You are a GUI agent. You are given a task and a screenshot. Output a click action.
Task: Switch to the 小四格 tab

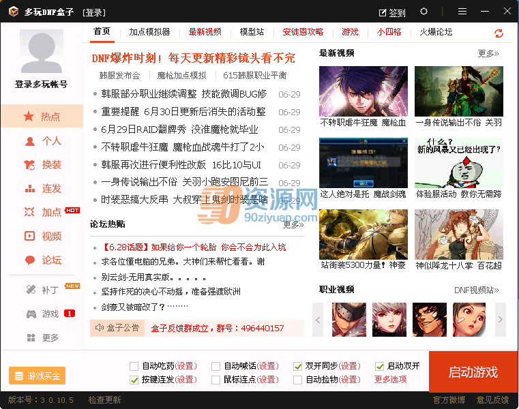point(389,32)
